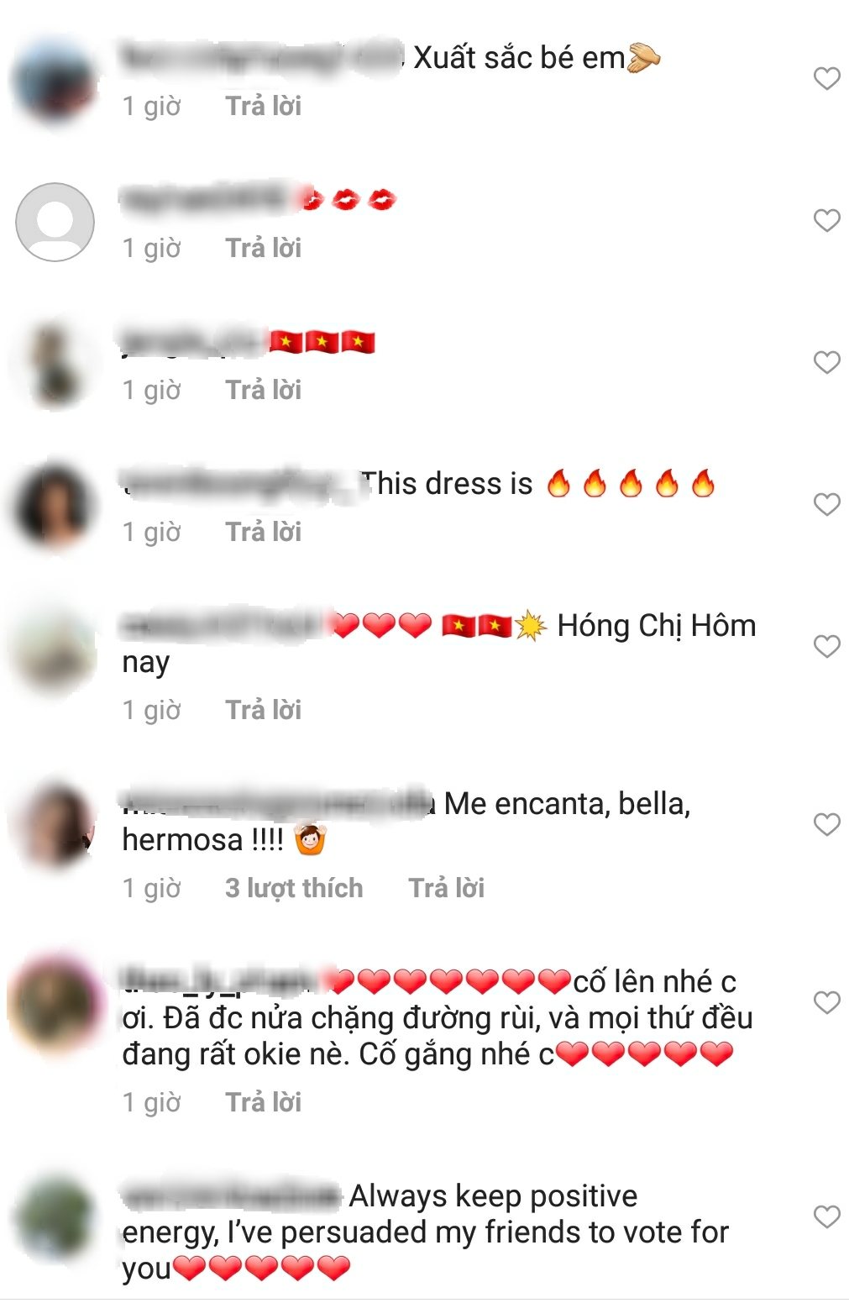Tap Trả lời under the kiss emoji comment

pyautogui.click(x=263, y=248)
